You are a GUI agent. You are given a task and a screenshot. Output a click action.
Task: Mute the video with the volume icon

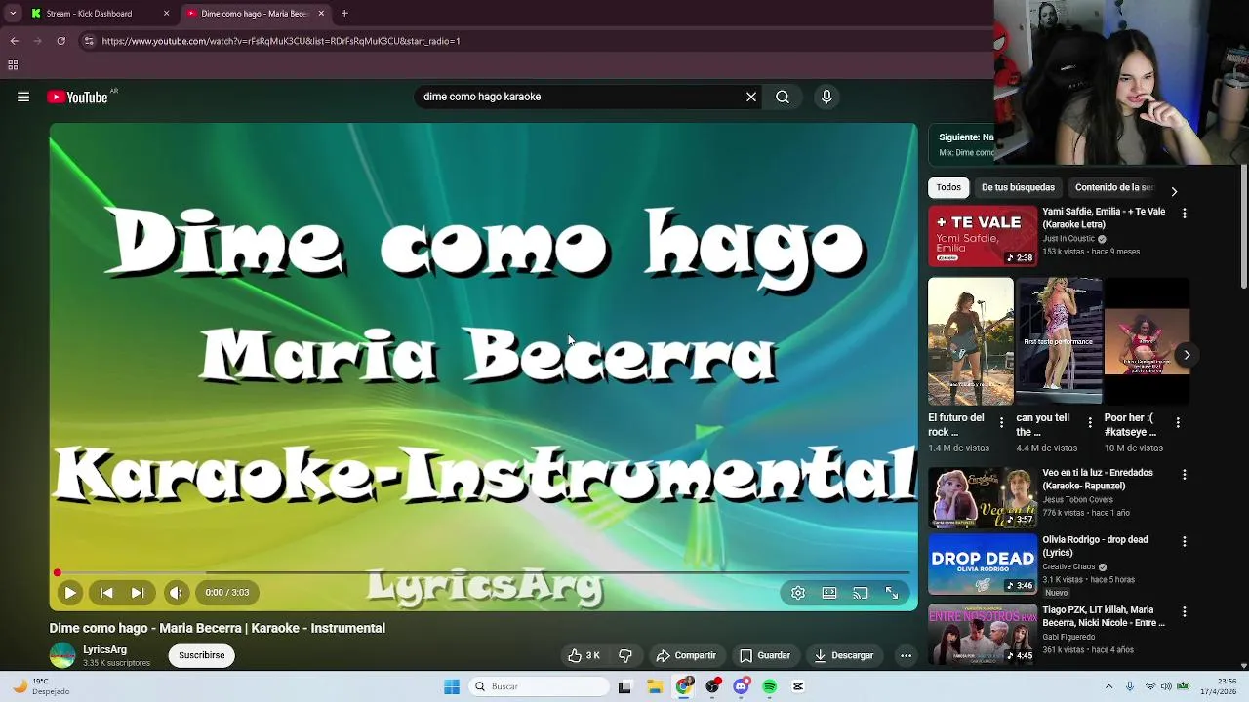176,592
